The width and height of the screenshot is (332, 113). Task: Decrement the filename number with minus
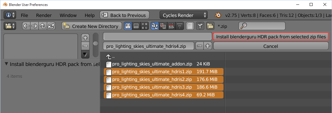pyautogui.click(x=199, y=45)
